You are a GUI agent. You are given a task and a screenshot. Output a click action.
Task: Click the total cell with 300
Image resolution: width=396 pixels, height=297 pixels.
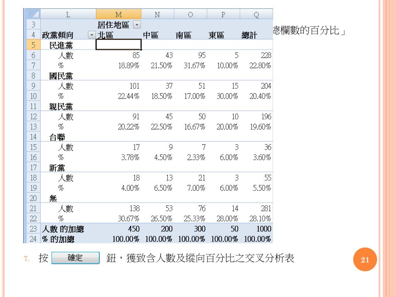[200, 229]
